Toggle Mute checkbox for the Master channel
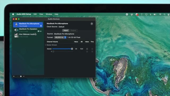 [87, 49]
